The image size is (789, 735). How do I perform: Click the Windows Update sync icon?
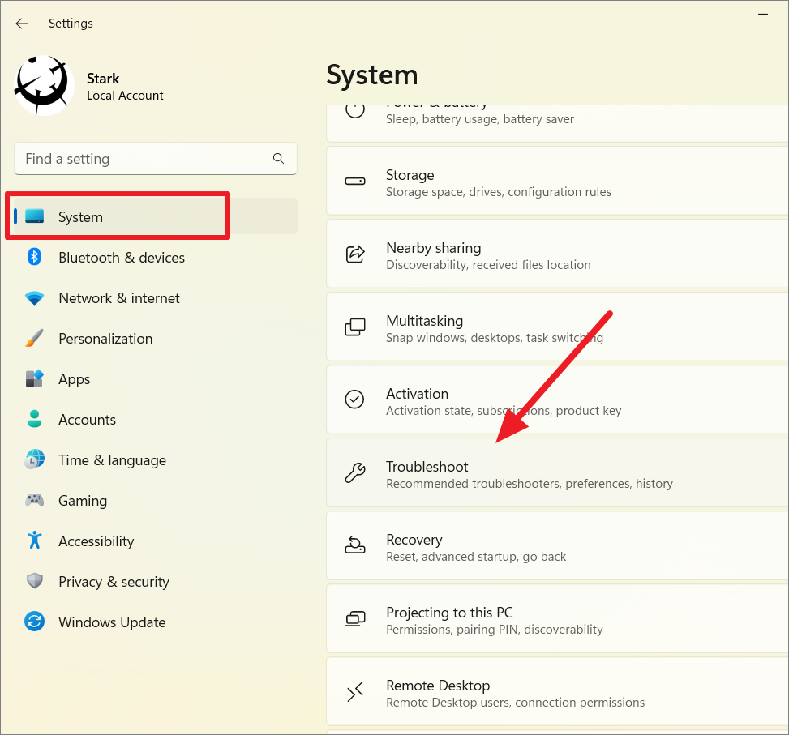coord(35,622)
